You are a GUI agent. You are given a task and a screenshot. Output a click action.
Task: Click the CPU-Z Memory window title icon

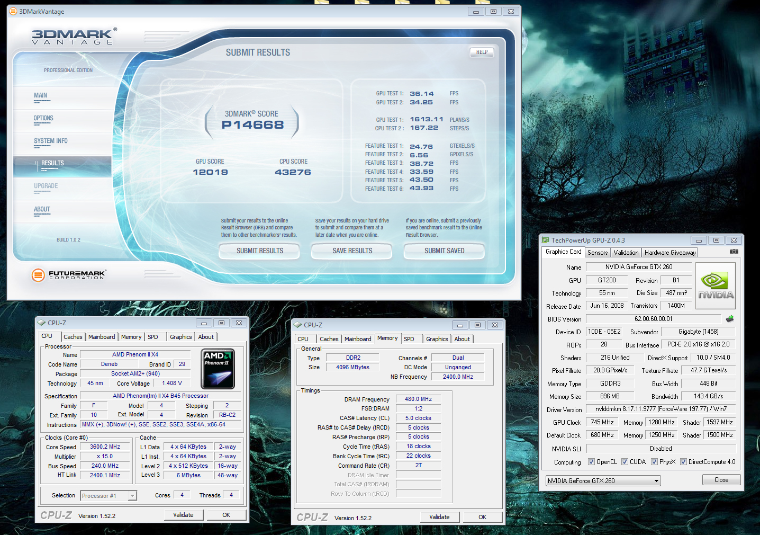[x=297, y=325]
